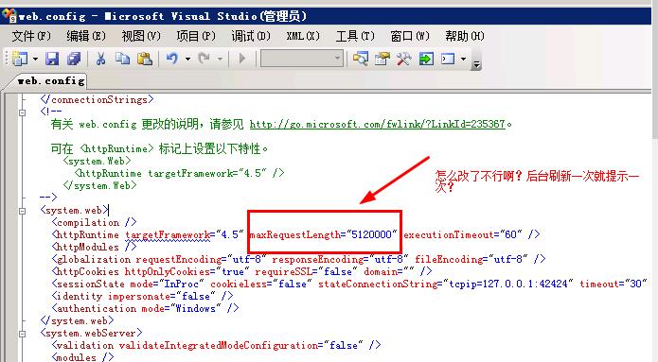658x362 pixels.
Task: Open the dropdown next to Command Window icon
Action: (463, 60)
